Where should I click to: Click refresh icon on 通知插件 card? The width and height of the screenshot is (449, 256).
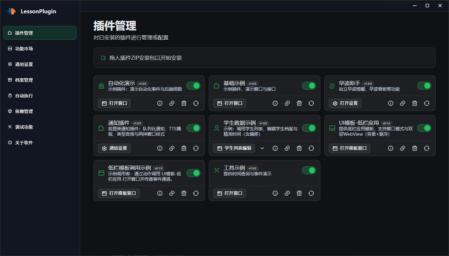[x=196, y=148]
